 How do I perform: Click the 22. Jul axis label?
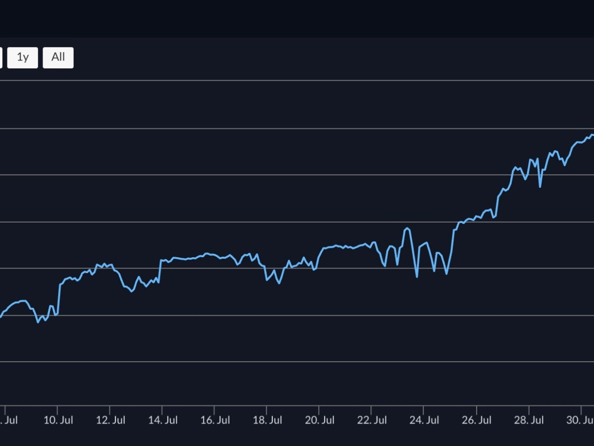[372, 420]
